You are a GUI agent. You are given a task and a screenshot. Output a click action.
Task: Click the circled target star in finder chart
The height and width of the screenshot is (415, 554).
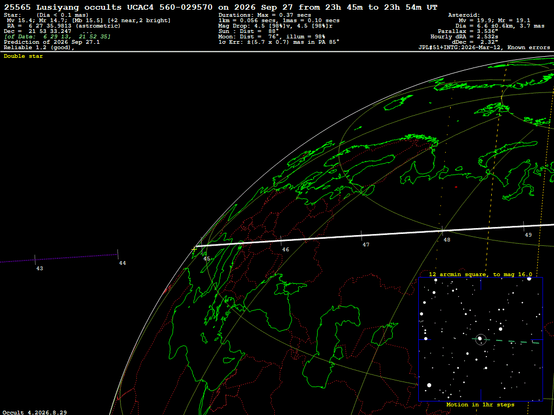(480, 339)
